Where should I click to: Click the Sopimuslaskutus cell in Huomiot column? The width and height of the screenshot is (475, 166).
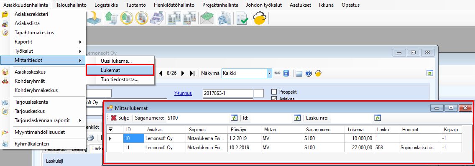click(x=420, y=148)
